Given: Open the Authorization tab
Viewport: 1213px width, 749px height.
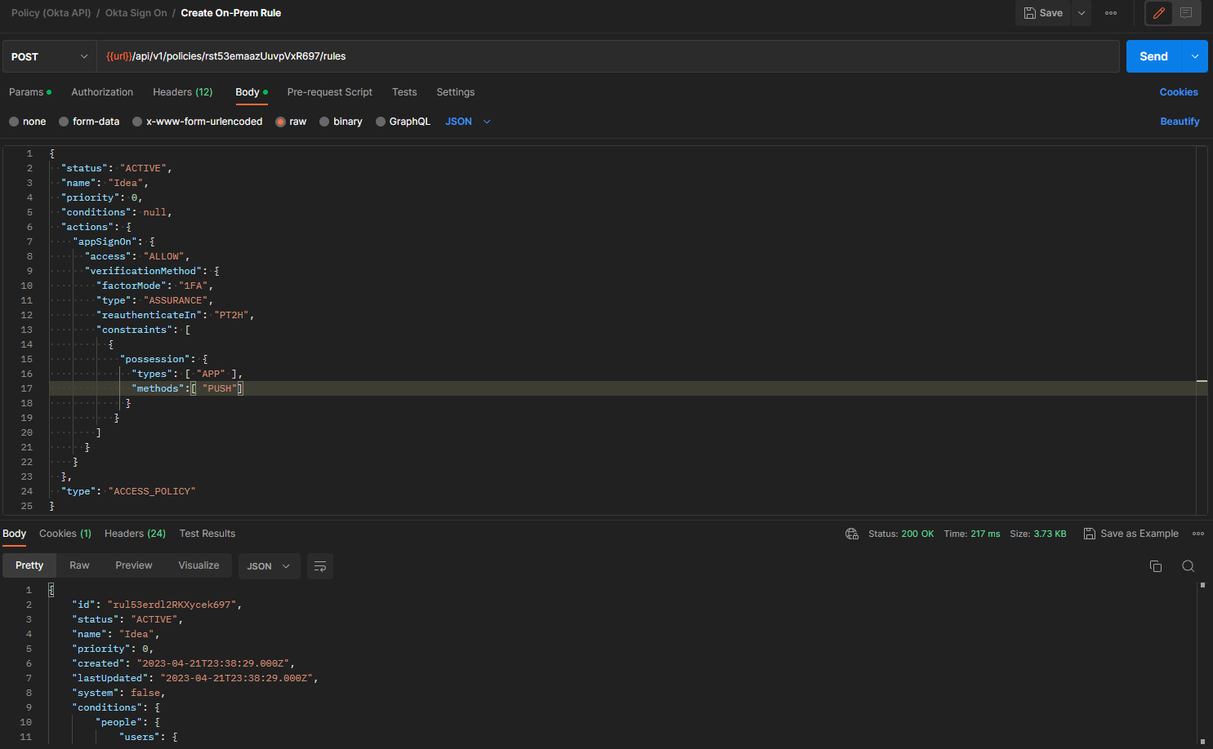Looking at the screenshot, I should coord(102,92).
